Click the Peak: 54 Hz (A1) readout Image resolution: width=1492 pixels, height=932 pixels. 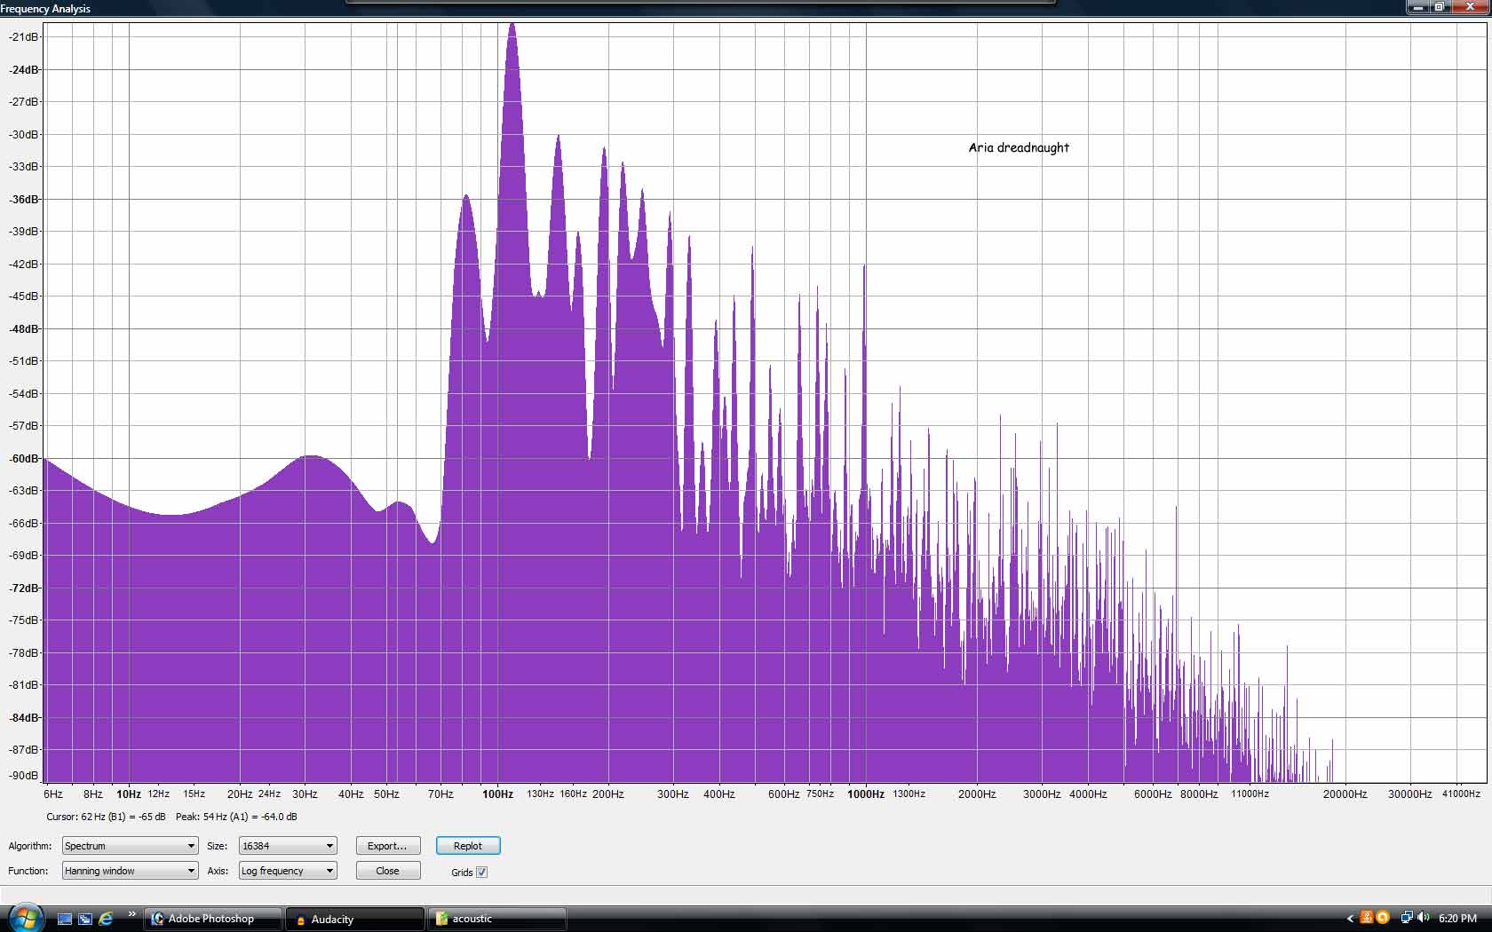tap(236, 817)
